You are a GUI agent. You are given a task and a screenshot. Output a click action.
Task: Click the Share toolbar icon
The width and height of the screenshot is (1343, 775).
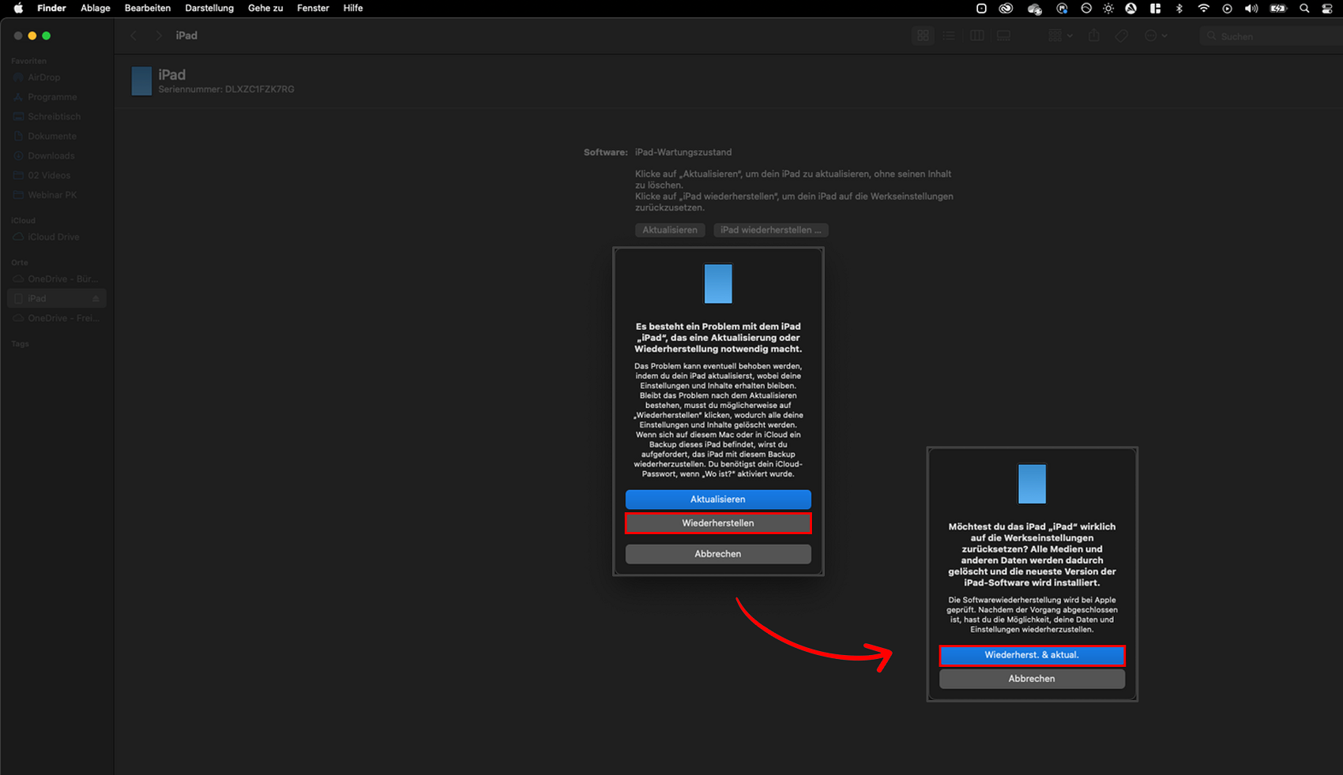tap(1094, 36)
